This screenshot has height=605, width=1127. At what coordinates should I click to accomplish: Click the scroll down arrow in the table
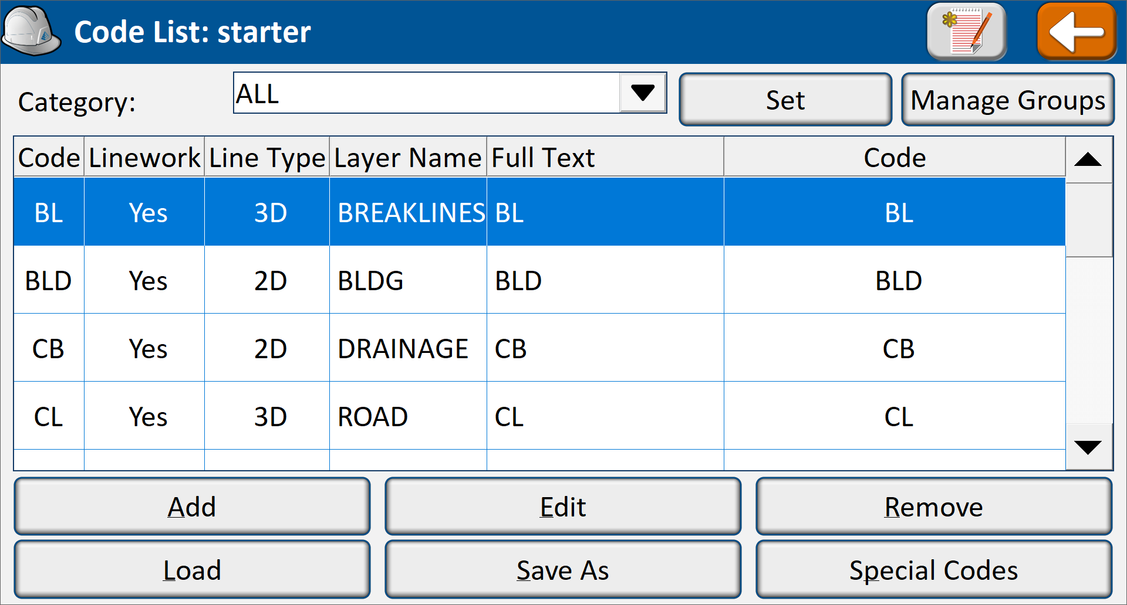click(1088, 447)
